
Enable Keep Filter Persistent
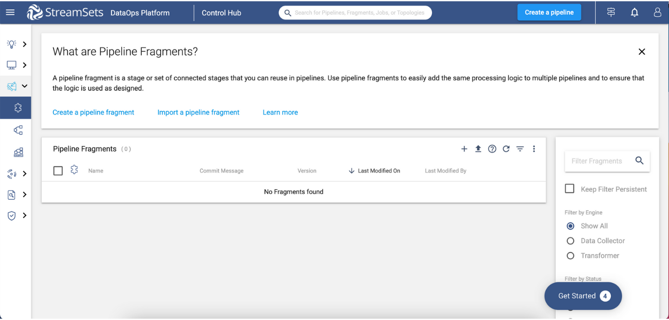point(570,188)
